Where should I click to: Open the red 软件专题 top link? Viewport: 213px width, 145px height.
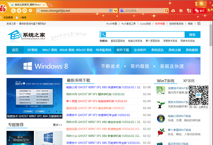point(160,24)
